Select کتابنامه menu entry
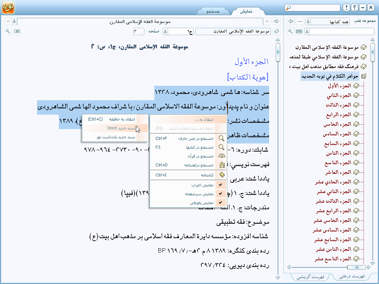 pos(188,175)
